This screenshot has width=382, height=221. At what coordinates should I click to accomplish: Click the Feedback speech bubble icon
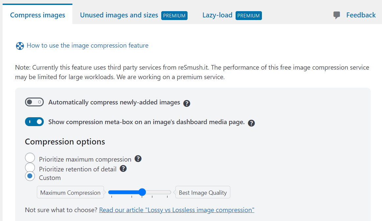[336, 15]
